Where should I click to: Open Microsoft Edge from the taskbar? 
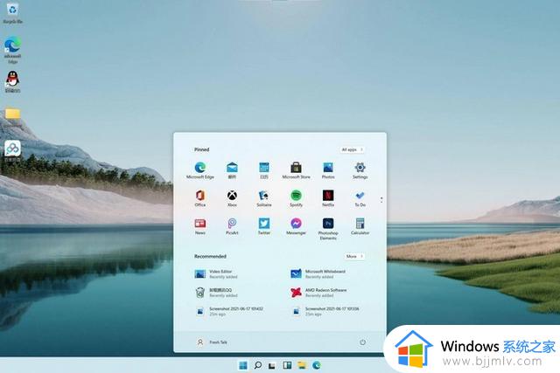click(317, 365)
